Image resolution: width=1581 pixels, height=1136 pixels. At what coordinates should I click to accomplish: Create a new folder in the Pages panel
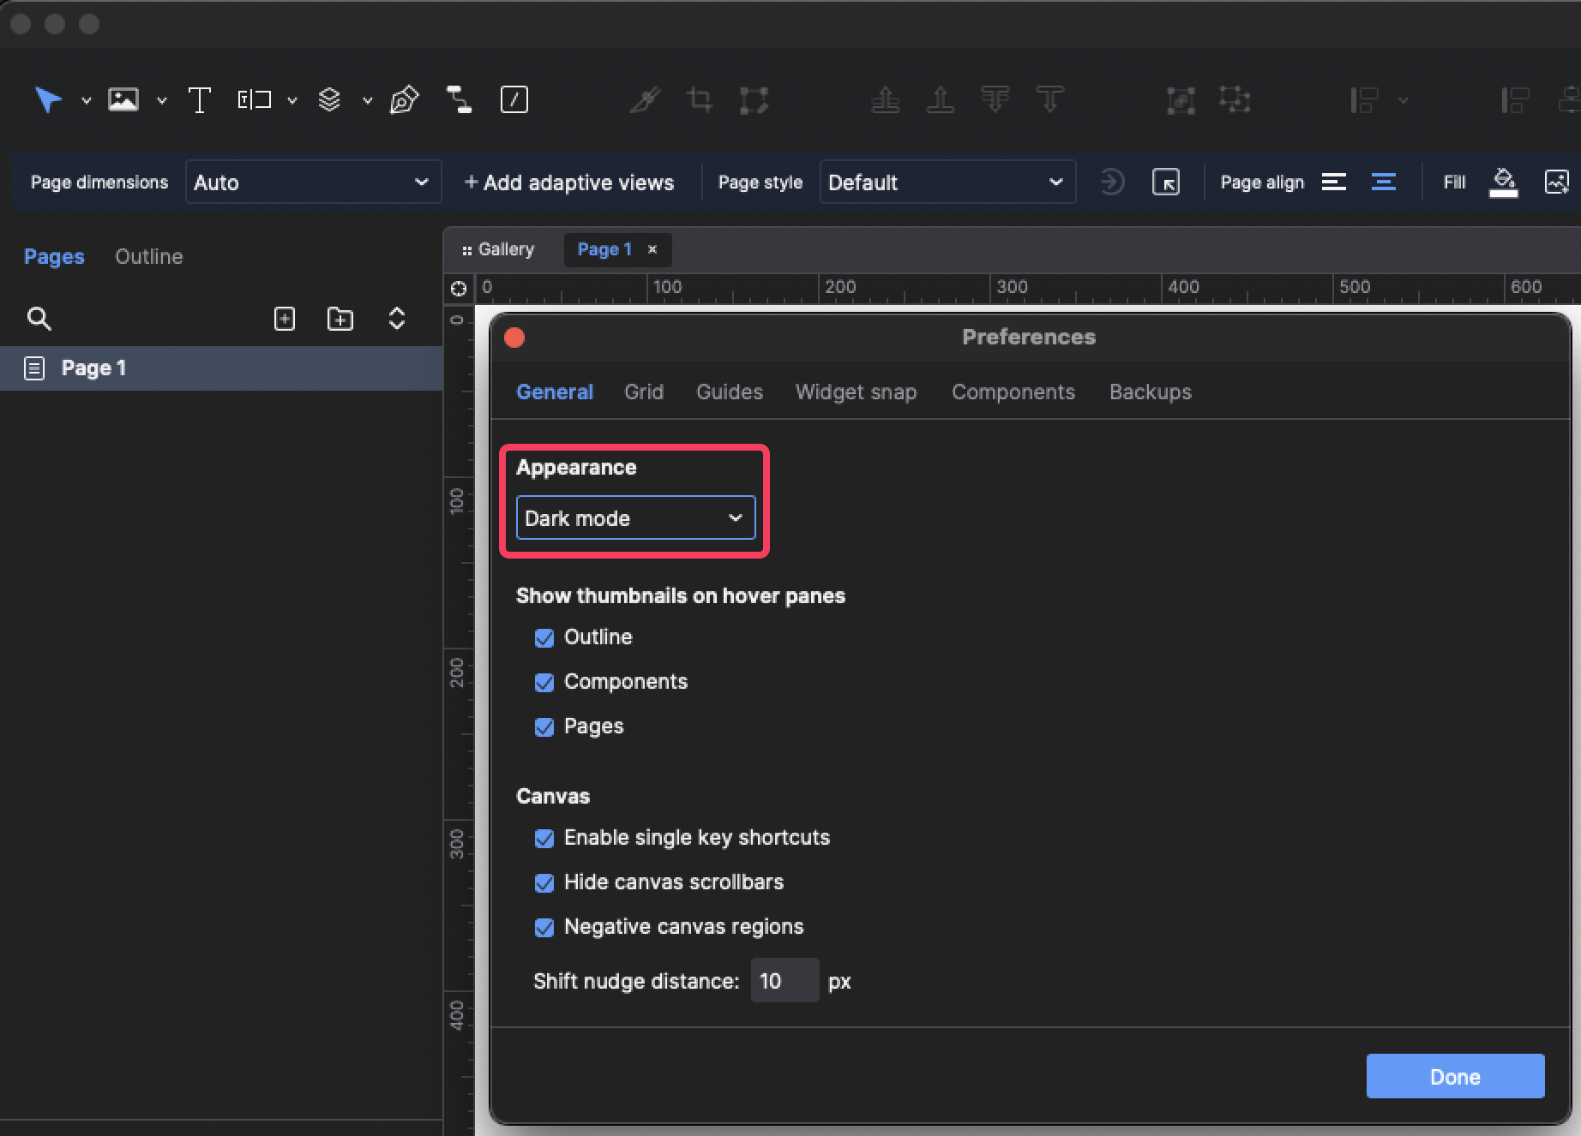coord(340,318)
